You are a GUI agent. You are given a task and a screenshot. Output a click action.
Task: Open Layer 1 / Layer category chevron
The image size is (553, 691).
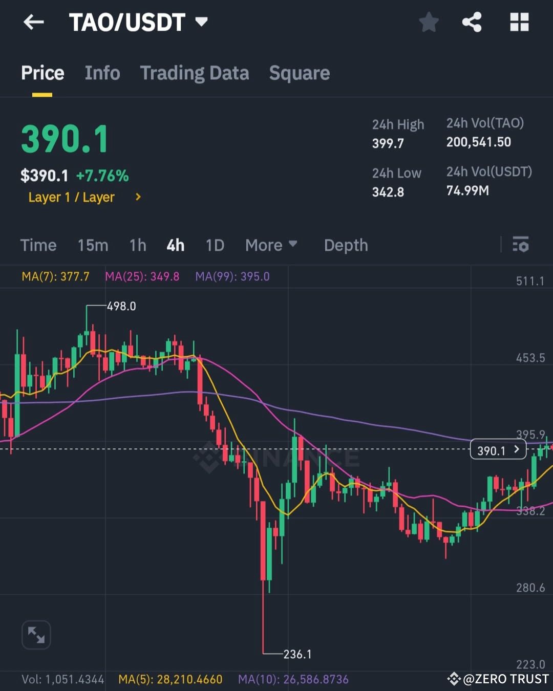coord(137,197)
